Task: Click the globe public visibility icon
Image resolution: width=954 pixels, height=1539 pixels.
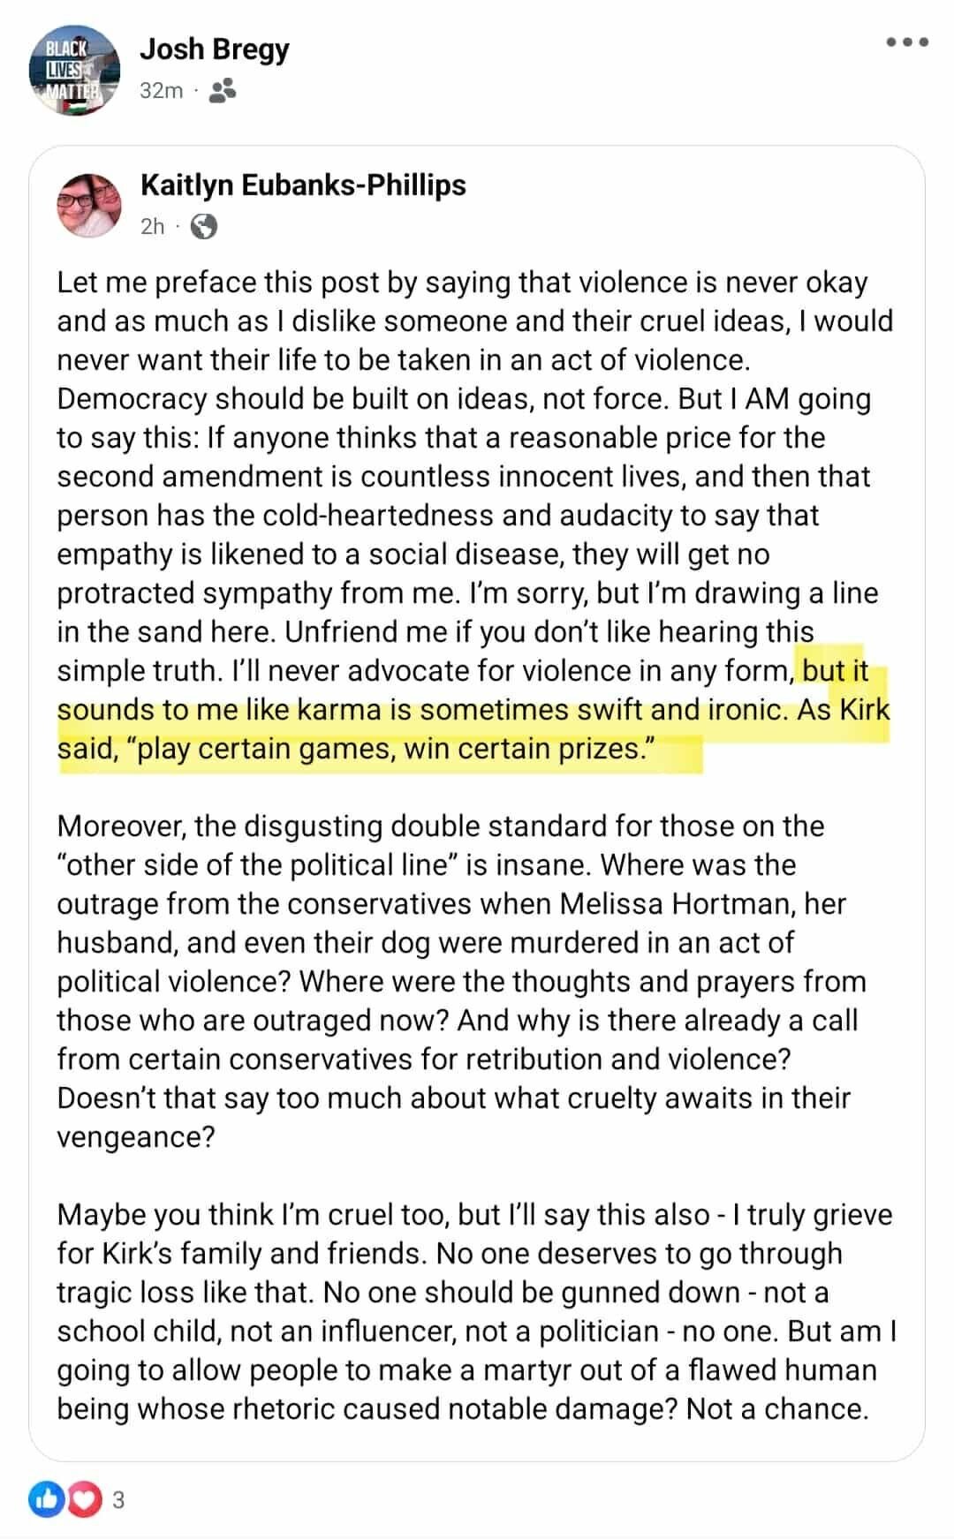Action: coord(203,227)
